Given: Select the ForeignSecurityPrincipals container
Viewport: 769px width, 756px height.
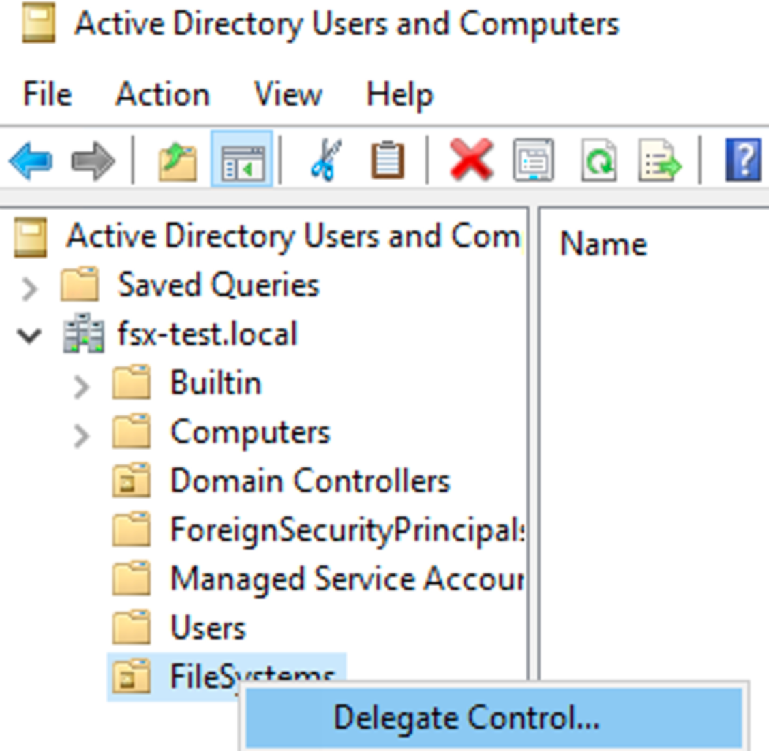Looking at the screenshot, I should (347, 531).
